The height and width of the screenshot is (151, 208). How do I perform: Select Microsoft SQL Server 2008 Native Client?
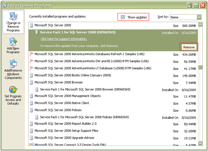coord(62,103)
